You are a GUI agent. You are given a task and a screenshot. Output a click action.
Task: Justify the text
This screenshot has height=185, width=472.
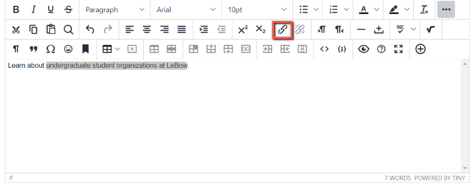(x=182, y=30)
